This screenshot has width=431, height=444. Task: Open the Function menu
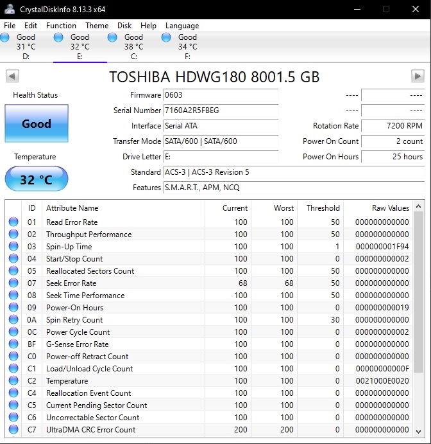point(61,26)
